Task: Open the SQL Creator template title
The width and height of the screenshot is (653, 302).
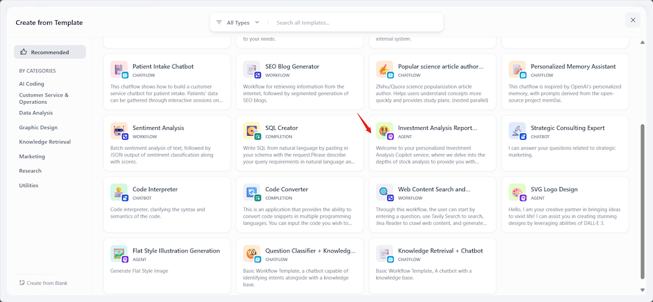Action: (281, 128)
